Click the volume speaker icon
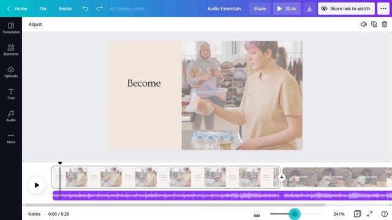This screenshot has width=392, height=220. (x=363, y=24)
